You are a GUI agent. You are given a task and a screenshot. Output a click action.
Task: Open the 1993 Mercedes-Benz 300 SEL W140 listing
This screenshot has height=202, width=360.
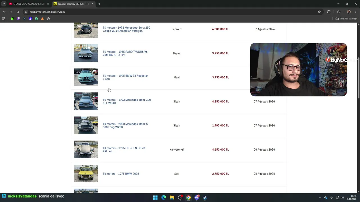(127, 102)
